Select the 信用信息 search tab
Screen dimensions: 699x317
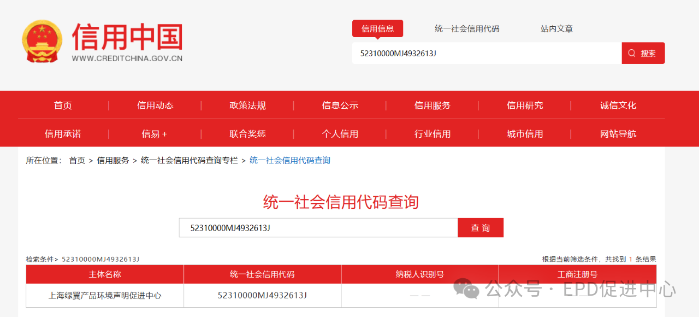(x=377, y=28)
